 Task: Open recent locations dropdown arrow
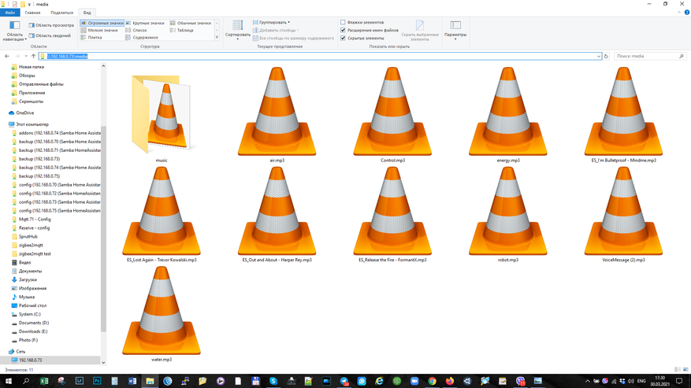click(26, 56)
